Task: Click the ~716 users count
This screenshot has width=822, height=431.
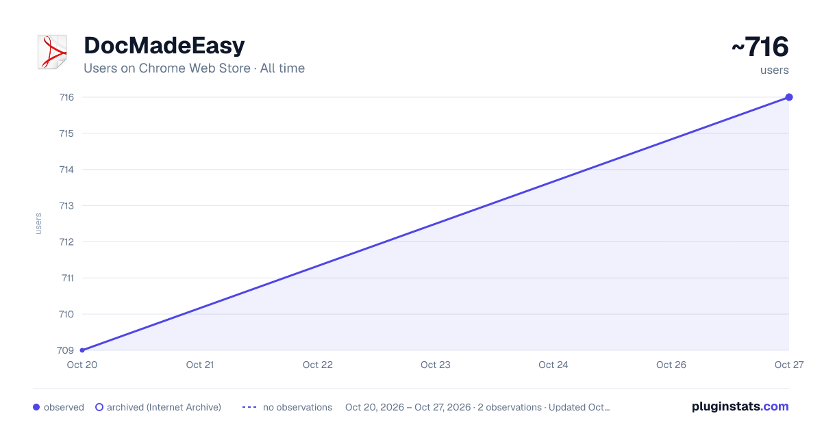Action: tap(760, 47)
